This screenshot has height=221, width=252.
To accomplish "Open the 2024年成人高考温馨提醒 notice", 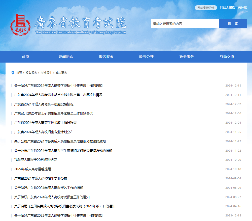I will point(34,169).
